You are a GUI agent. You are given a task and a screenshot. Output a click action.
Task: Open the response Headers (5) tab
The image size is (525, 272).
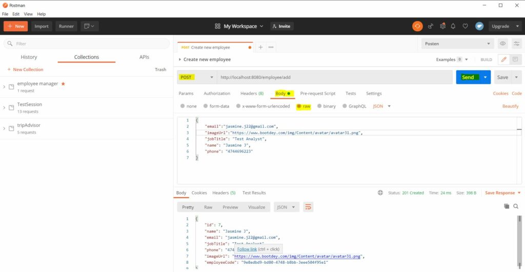[224, 193]
